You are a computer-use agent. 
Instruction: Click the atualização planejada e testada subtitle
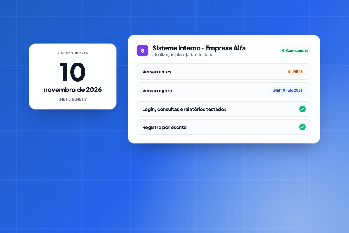tap(183, 55)
